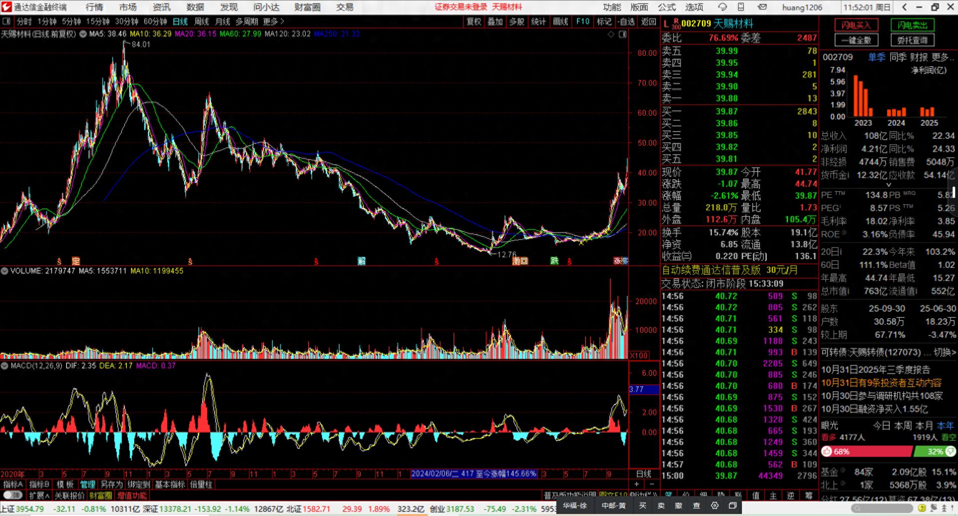Click the 委托查询 button
958x516 pixels.
pyautogui.click(x=913, y=40)
